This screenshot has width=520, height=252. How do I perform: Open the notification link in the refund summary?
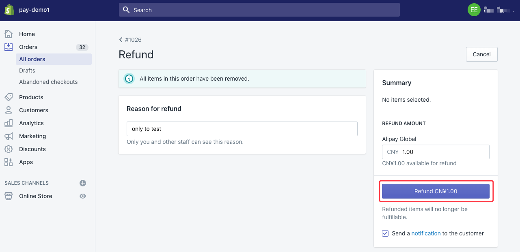pos(426,233)
